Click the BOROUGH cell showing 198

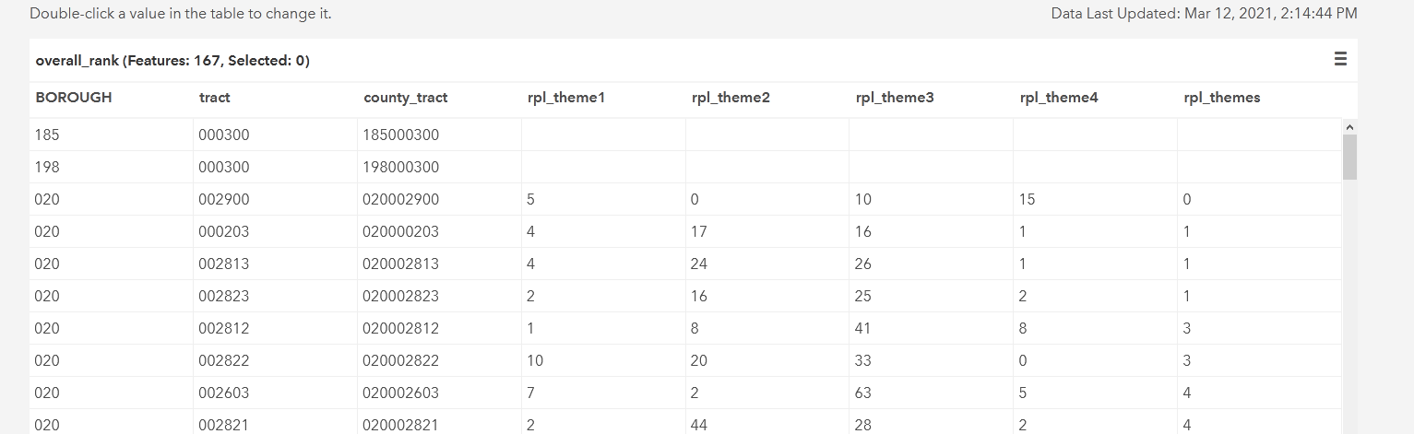[x=47, y=168]
